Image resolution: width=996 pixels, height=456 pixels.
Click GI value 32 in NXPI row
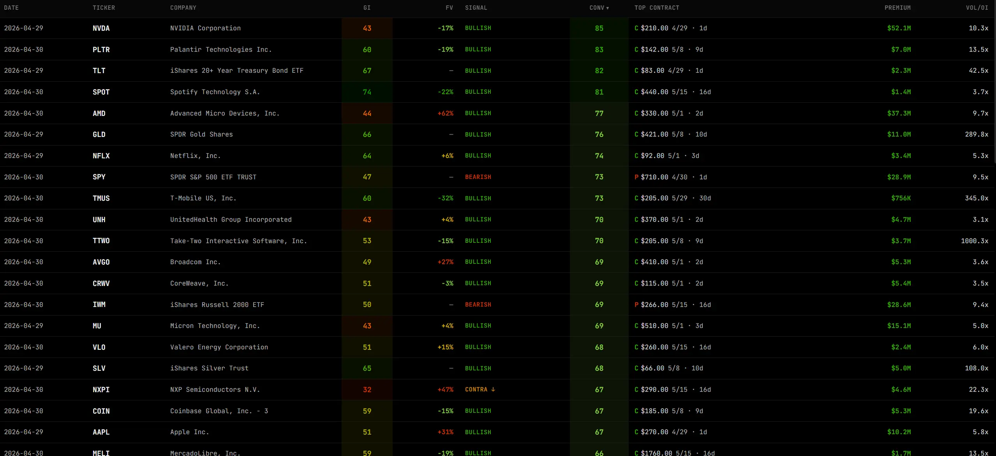point(367,390)
